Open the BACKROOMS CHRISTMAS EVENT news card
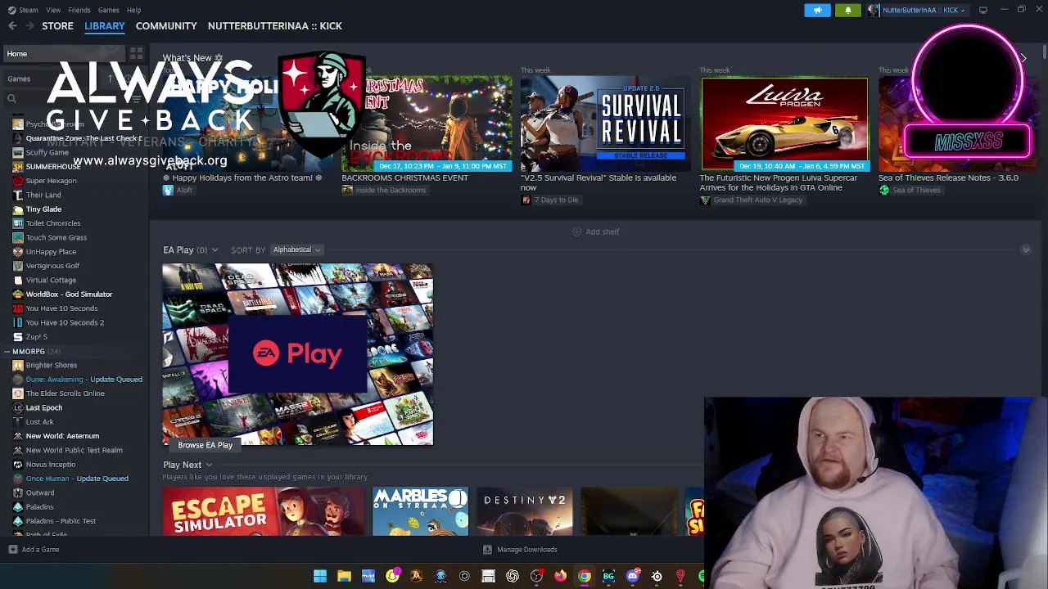 point(427,124)
